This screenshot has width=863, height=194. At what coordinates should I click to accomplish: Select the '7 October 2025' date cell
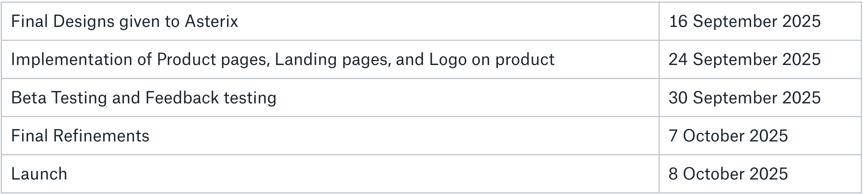760,136
